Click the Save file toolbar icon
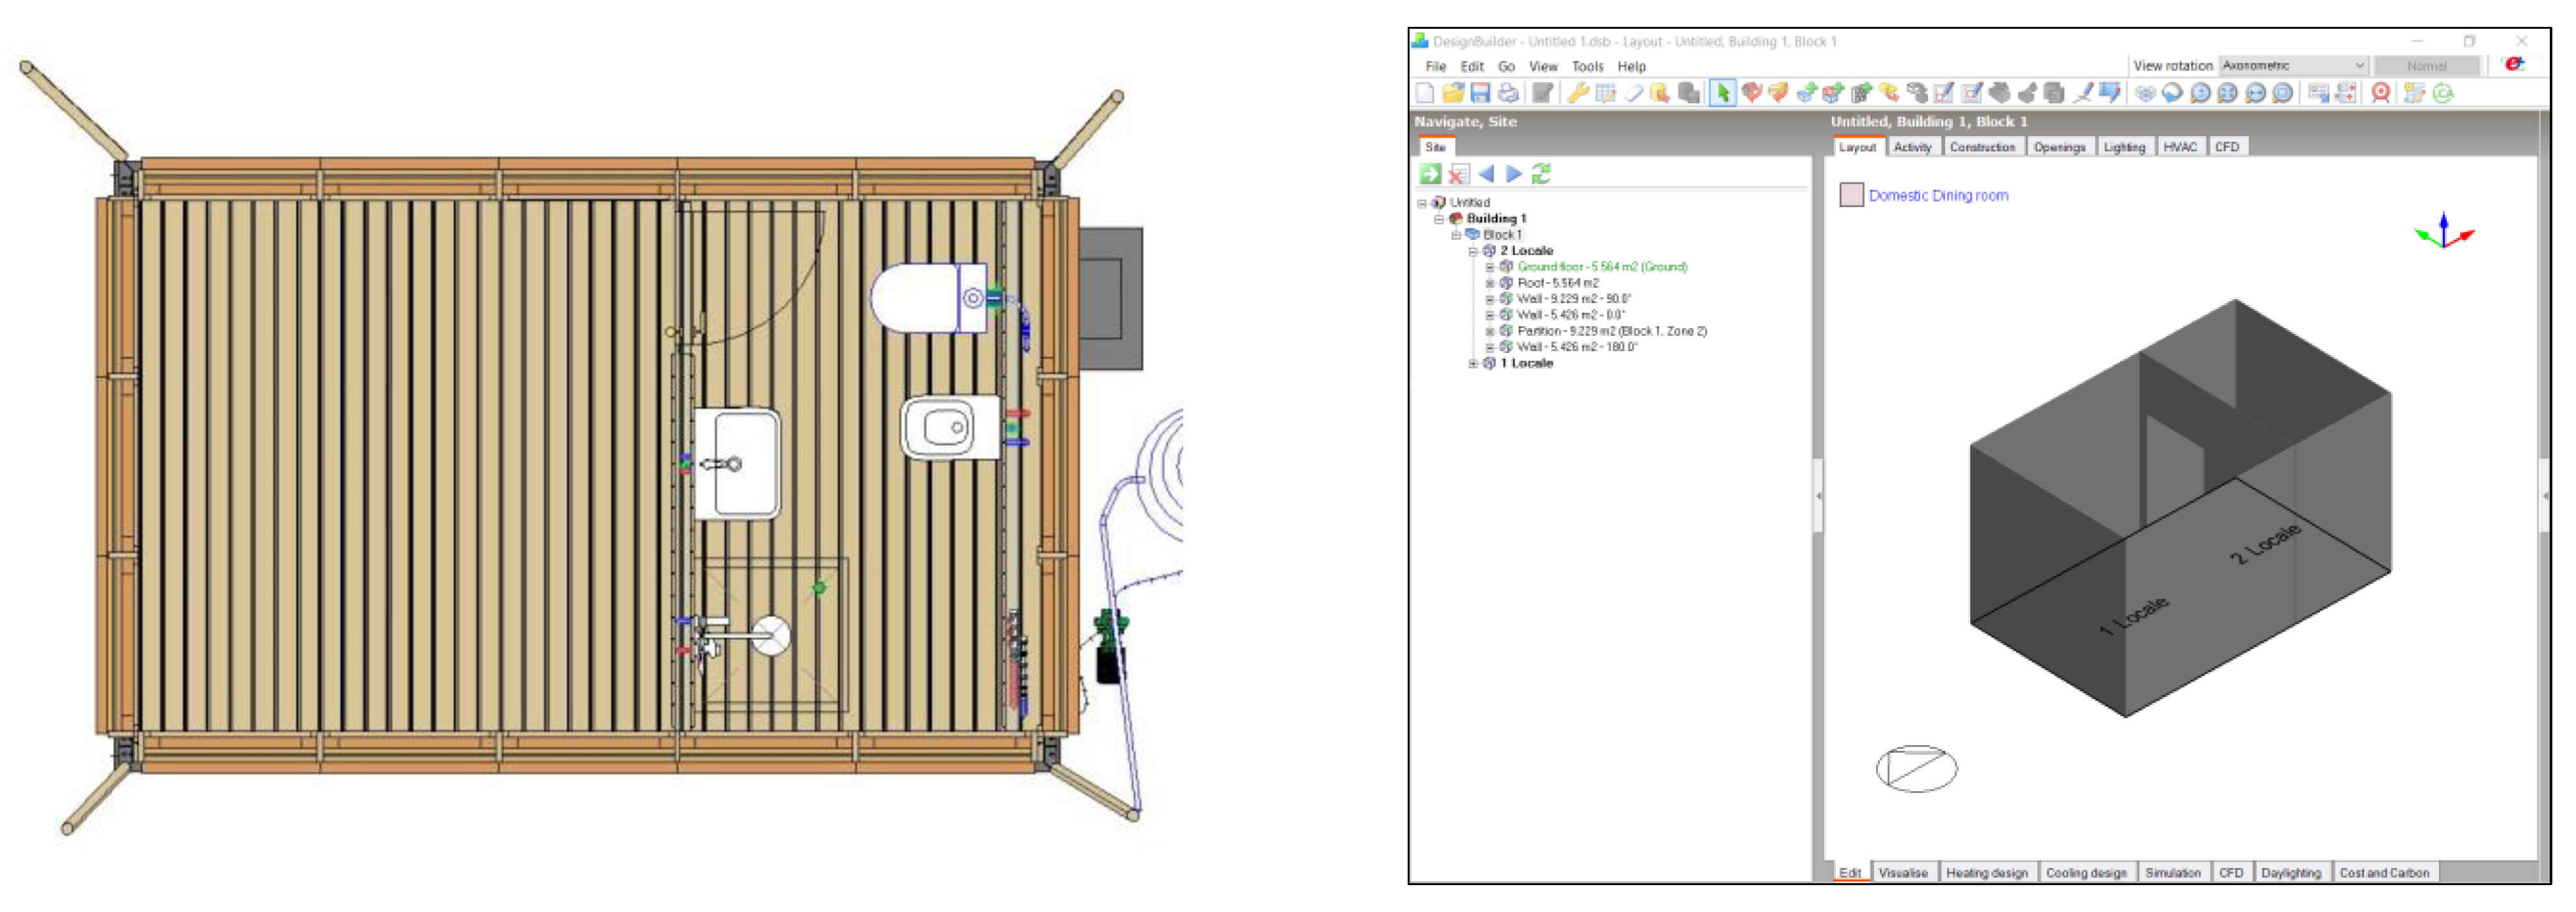Screen dimensions: 2576x912 tap(1480, 94)
